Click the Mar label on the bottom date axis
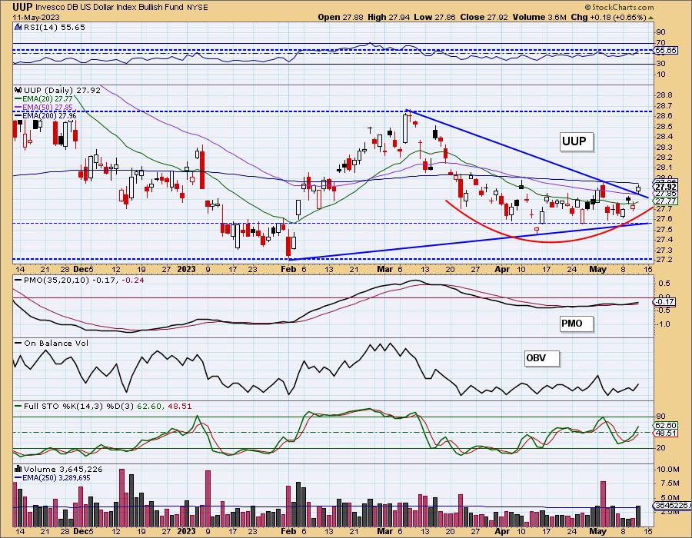Viewport: 692px width, 538px height. 385,531
